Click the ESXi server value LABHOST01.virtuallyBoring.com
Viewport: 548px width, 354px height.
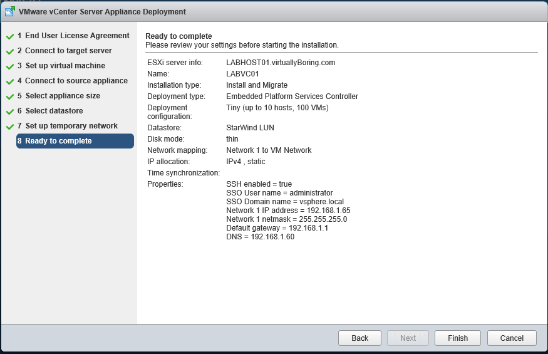pyautogui.click(x=281, y=63)
